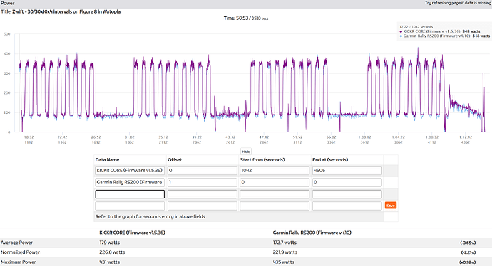Click the Hide button below the graph
The image size is (492, 266).
pyautogui.click(x=246, y=151)
